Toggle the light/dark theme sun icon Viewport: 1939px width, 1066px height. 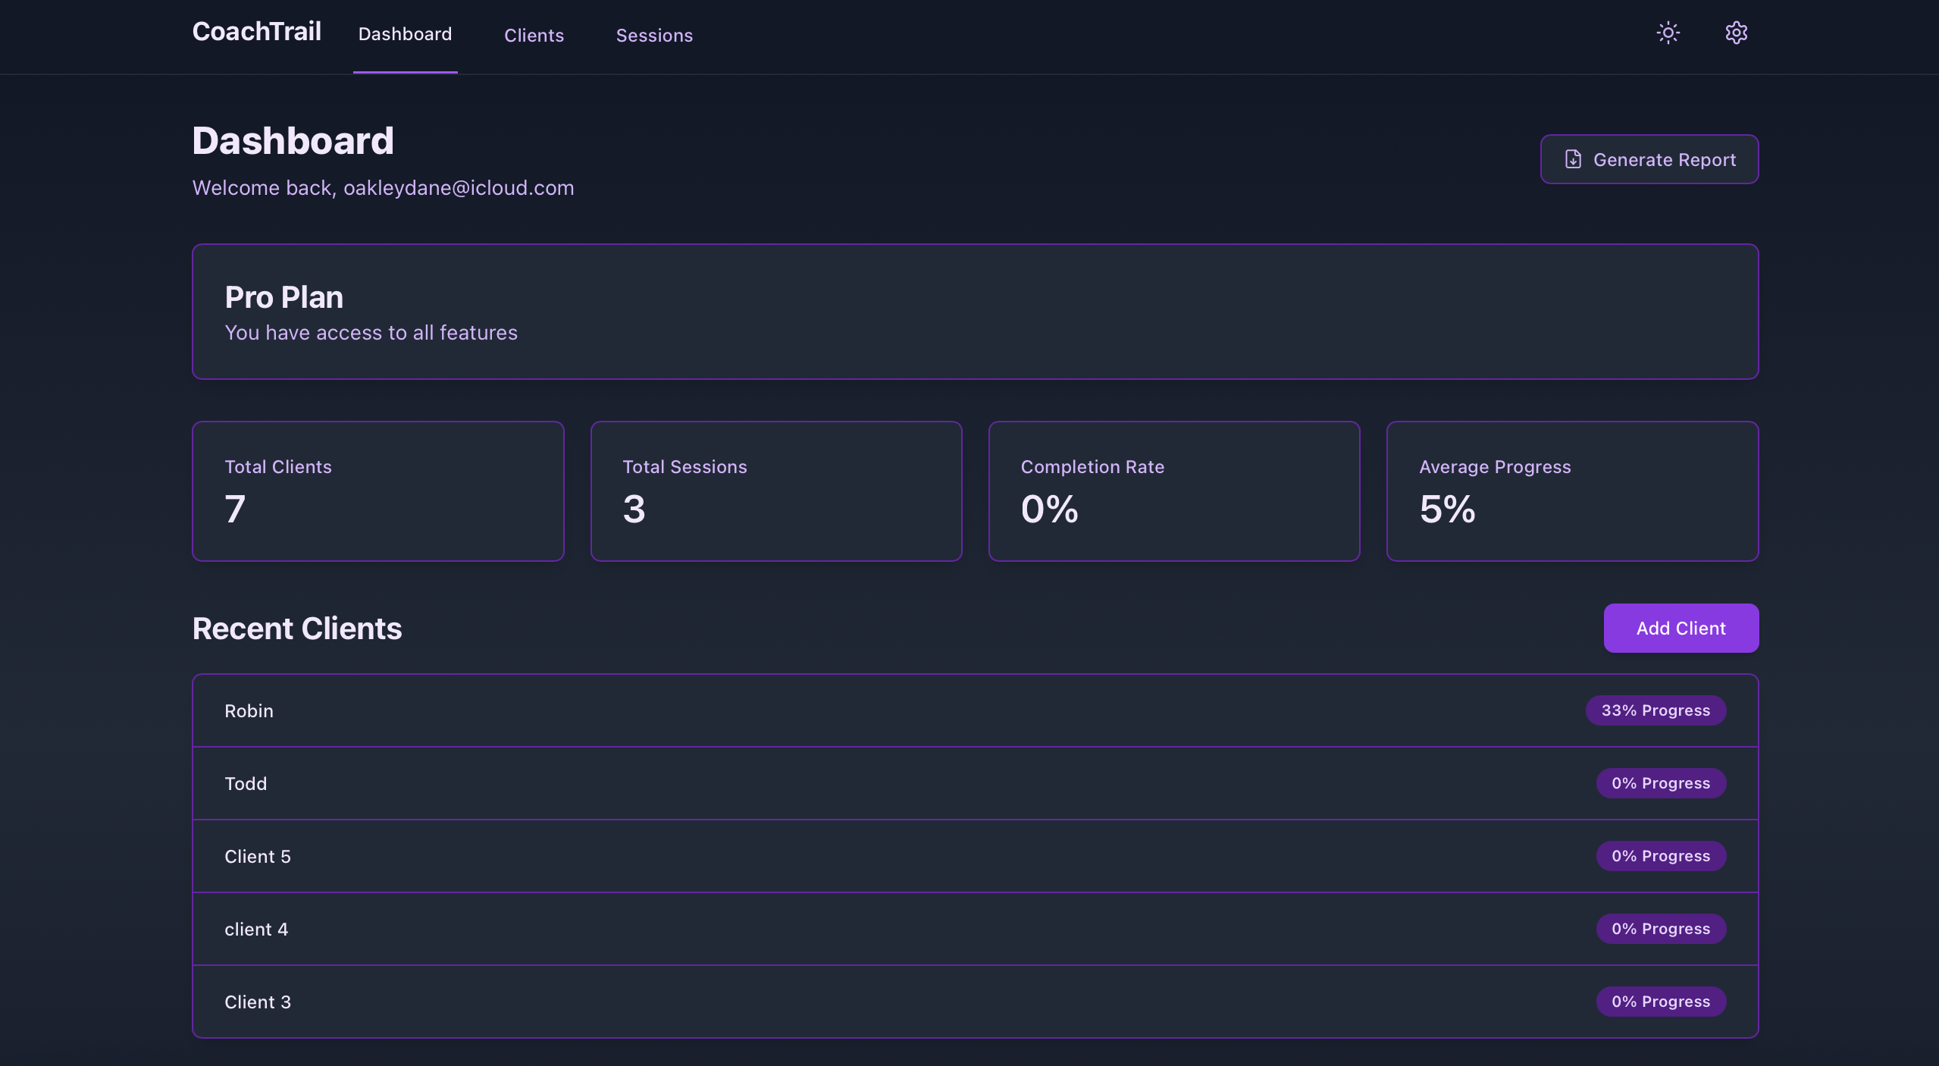(1668, 33)
